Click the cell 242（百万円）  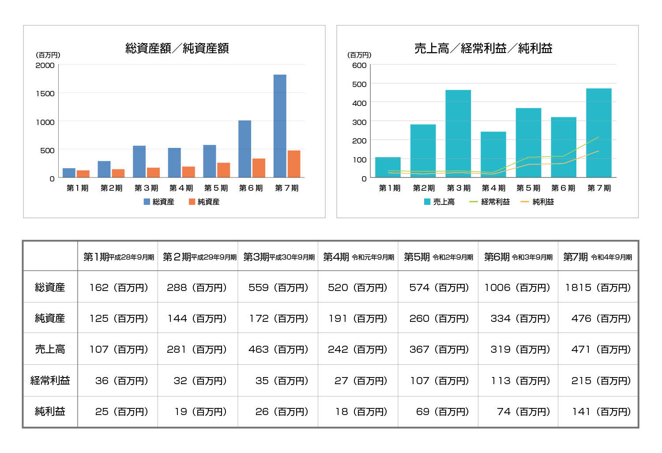358,349
